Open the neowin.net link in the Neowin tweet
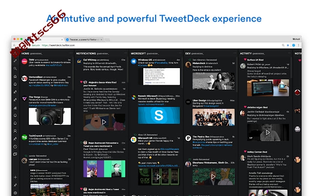313x196 pixels. coord(151,104)
